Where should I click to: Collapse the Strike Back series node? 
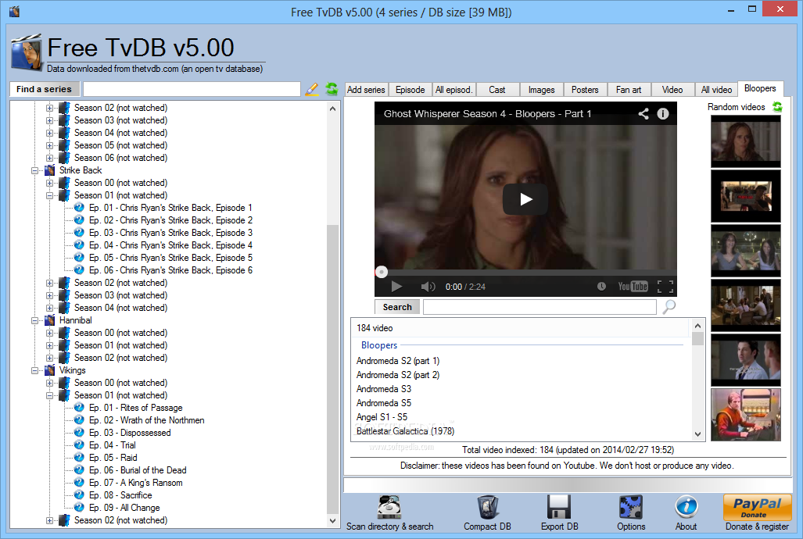(35, 170)
